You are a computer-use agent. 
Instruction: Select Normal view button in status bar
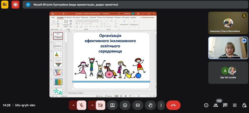[x=116, y=96]
